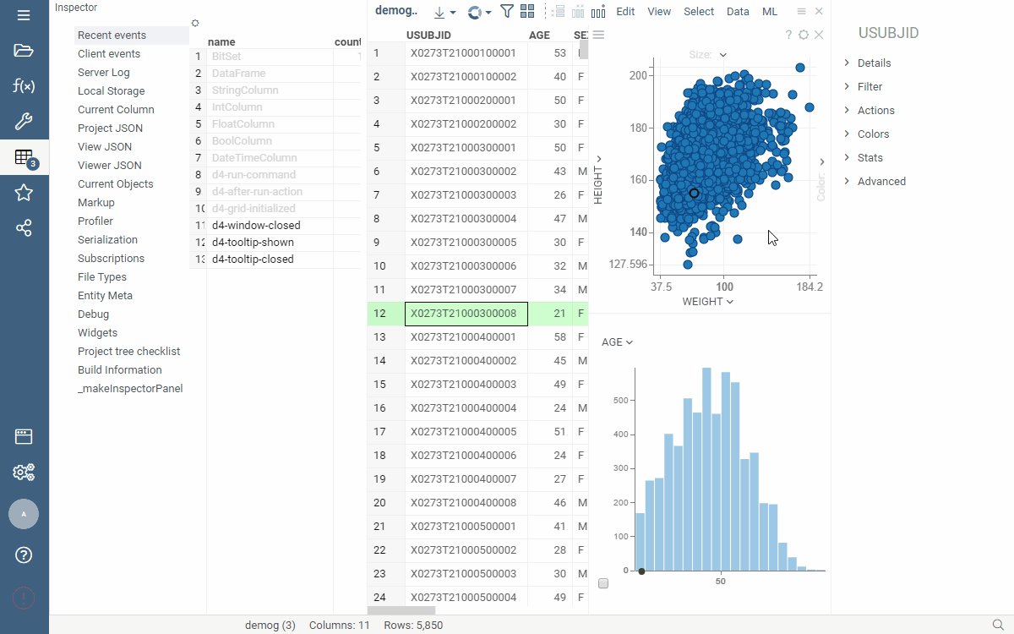Click the range slider handle under the histogram
1014x634 pixels.
pos(641,571)
